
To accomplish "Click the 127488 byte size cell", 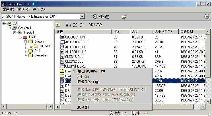I will click(x=160, y=95).
